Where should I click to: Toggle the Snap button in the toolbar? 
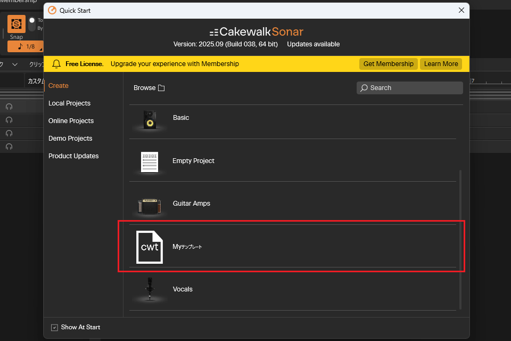[17, 25]
